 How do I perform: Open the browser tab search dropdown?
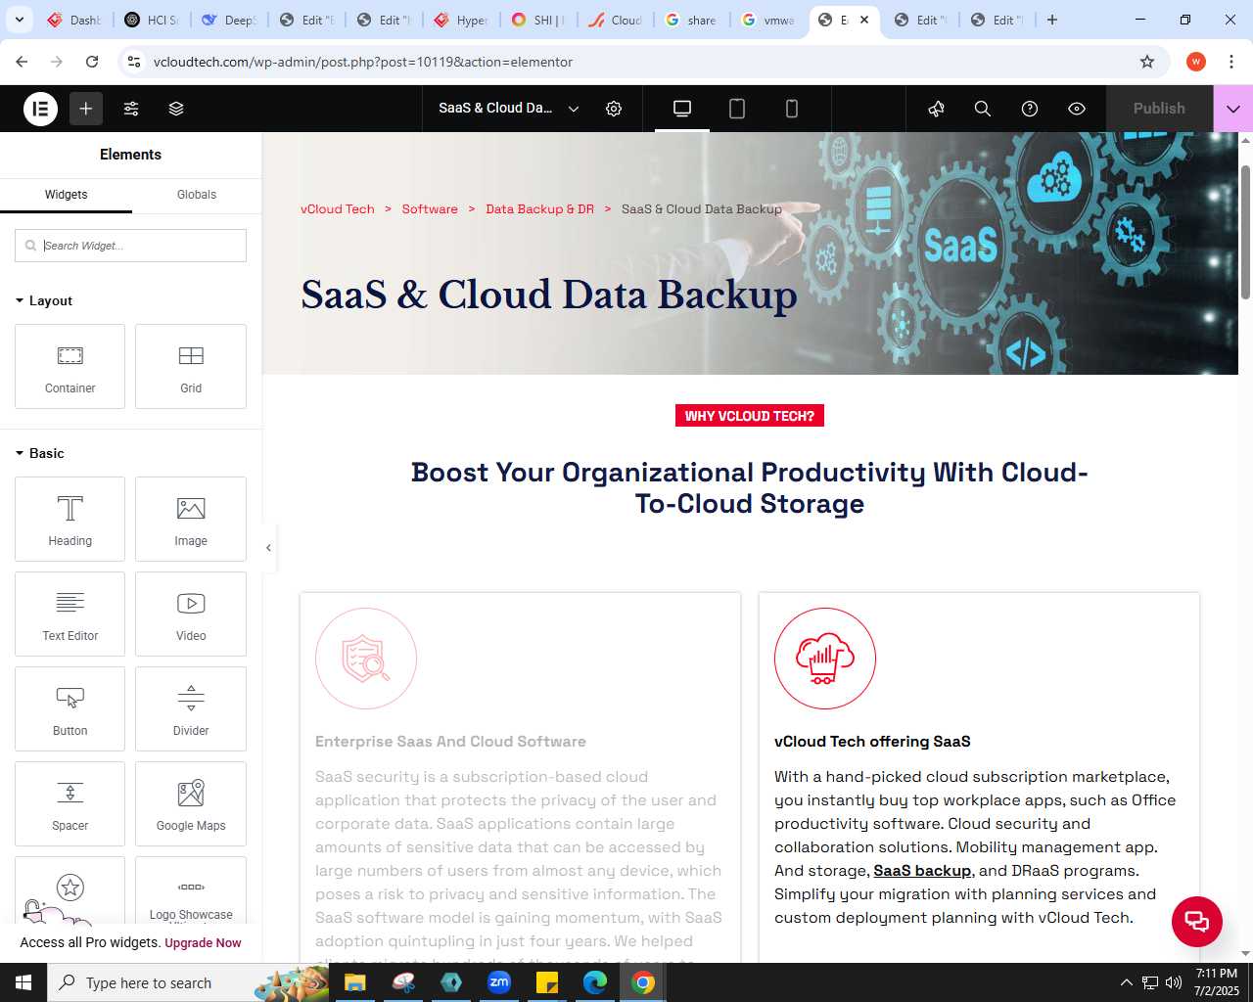pyautogui.click(x=19, y=20)
